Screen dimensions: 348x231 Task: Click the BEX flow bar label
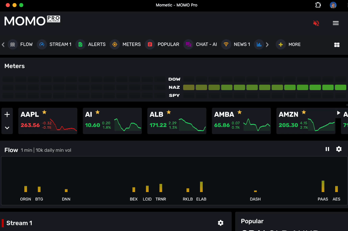point(133,199)
